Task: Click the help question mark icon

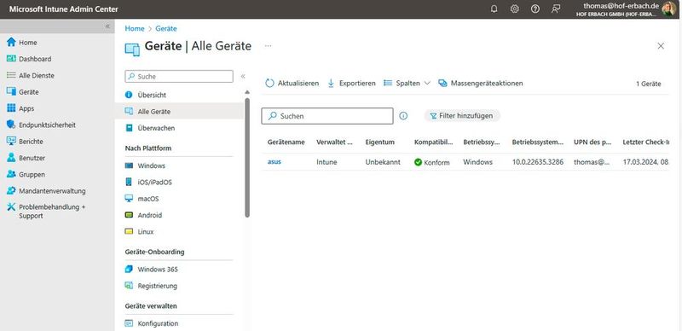Action: (x=535, y=9)
